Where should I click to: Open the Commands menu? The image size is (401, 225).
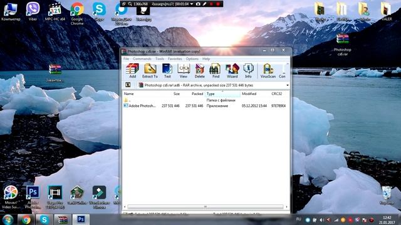pyautogui.click(x=142, y=59)
